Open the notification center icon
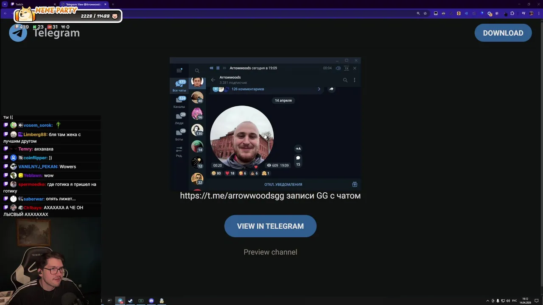543x305 pixels. click(537, 301)
